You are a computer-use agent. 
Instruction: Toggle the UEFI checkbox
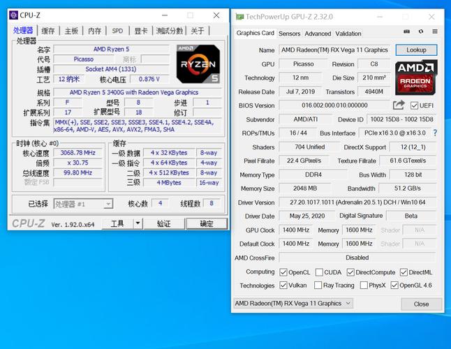coord(414,105)
